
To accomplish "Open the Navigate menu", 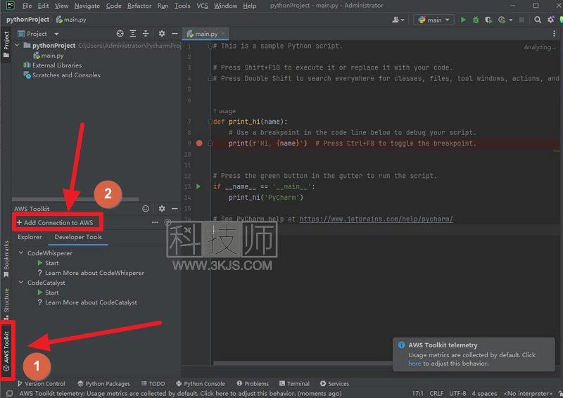I will (x=87, y=6).
